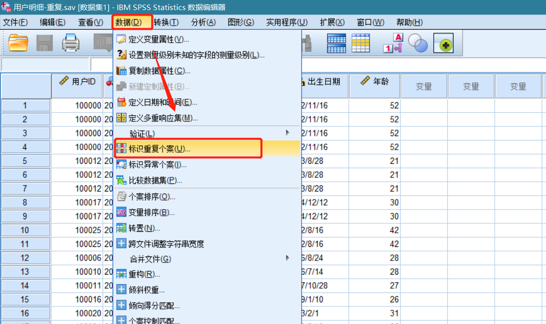Choose 重构(R) menu item

(207, 275)
